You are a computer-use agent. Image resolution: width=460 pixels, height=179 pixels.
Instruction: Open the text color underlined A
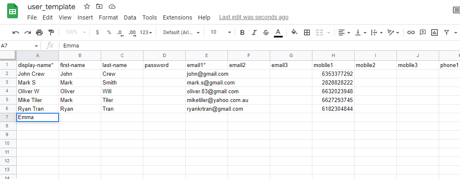pos(278,32)
